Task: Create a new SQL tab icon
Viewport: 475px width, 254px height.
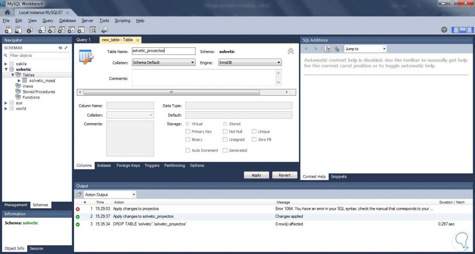Action: [x=8, y=30]
